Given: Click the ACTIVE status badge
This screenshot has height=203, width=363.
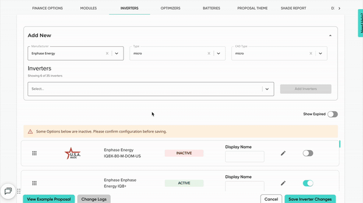Looking at the screenshot, I should click(x=184, y=183).
